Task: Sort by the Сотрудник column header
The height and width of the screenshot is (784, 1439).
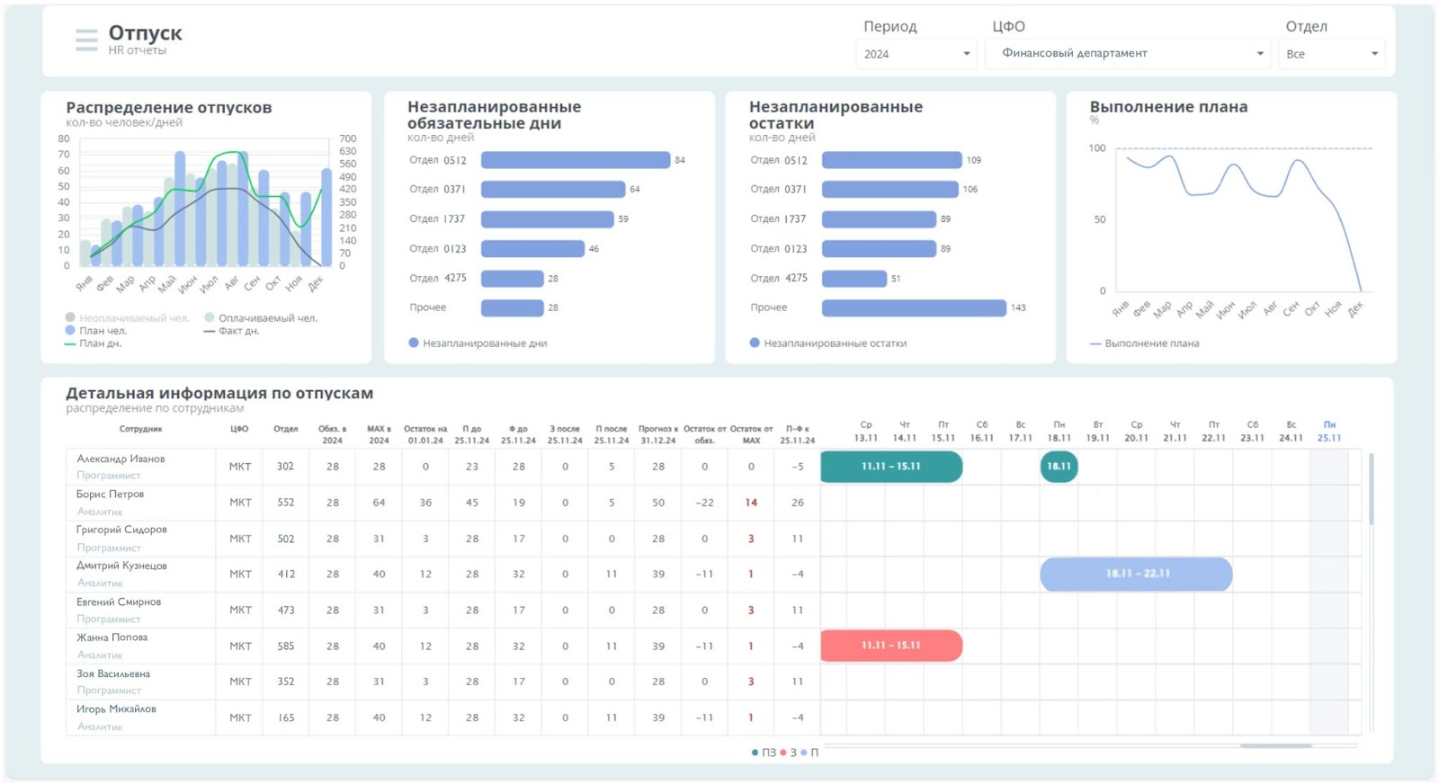Action: click(140, 429)
